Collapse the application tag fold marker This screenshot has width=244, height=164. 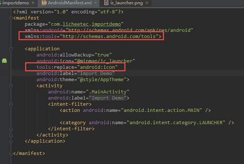point(11,49)
